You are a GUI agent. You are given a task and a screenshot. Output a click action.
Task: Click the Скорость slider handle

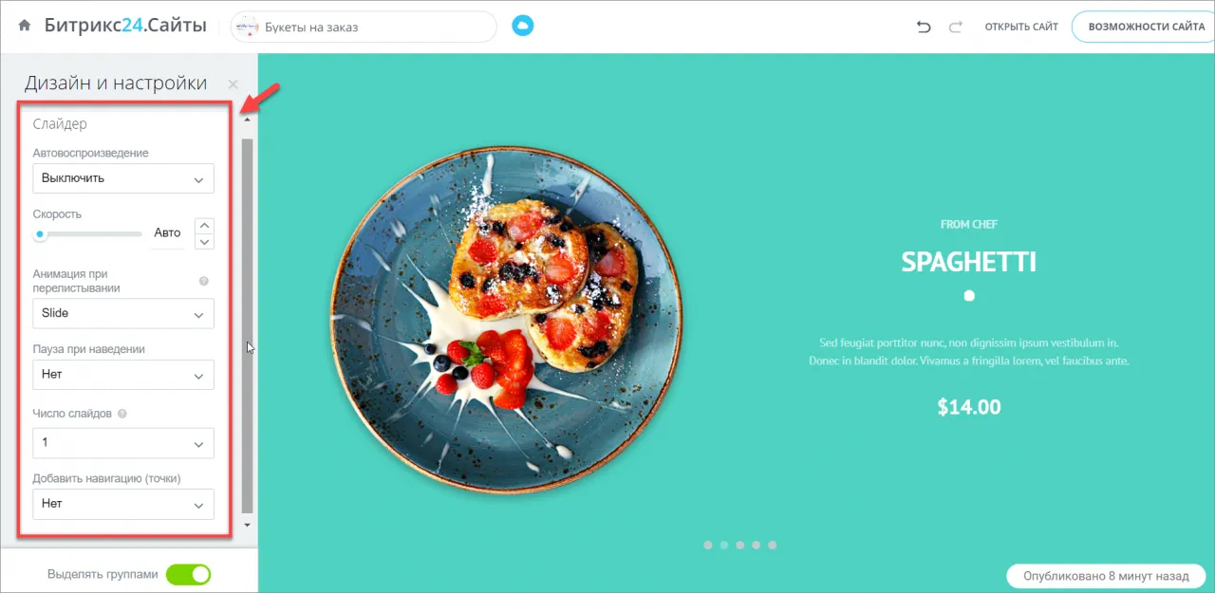(40, 233)
